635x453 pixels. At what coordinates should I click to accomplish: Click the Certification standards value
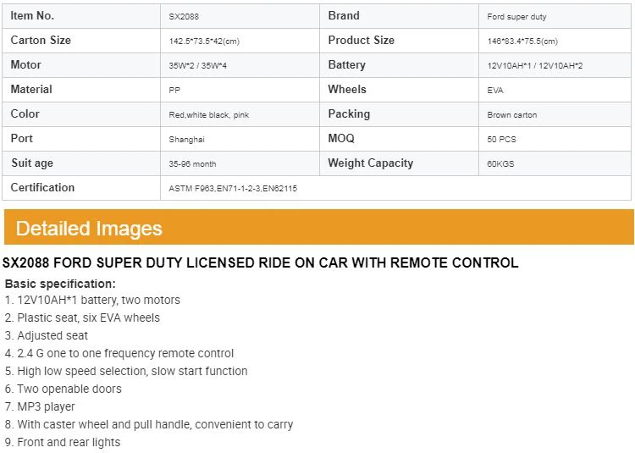(x=234, y=189)
